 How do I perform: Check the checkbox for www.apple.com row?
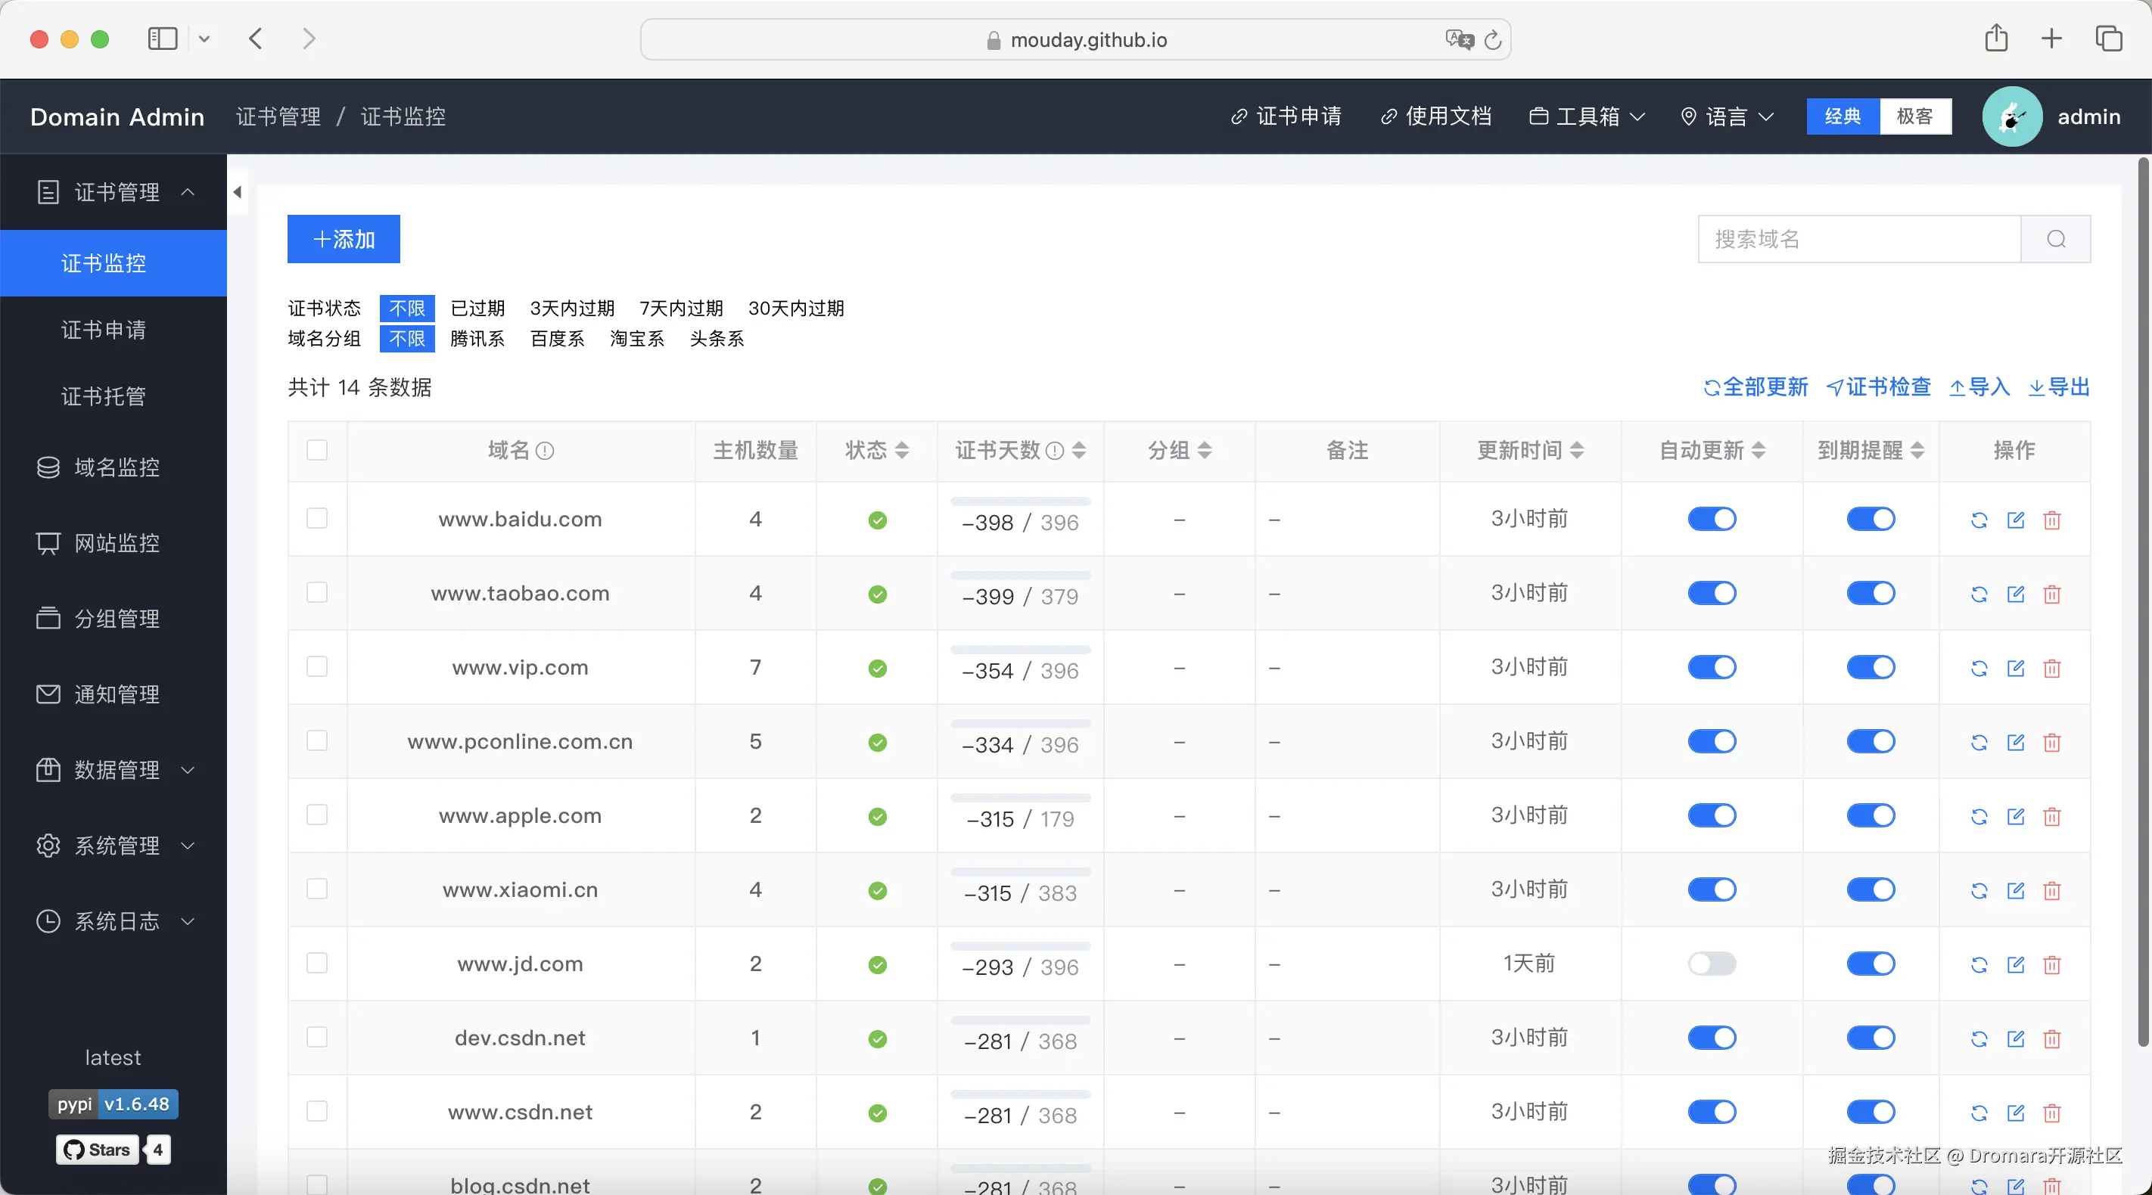point(316,815)
